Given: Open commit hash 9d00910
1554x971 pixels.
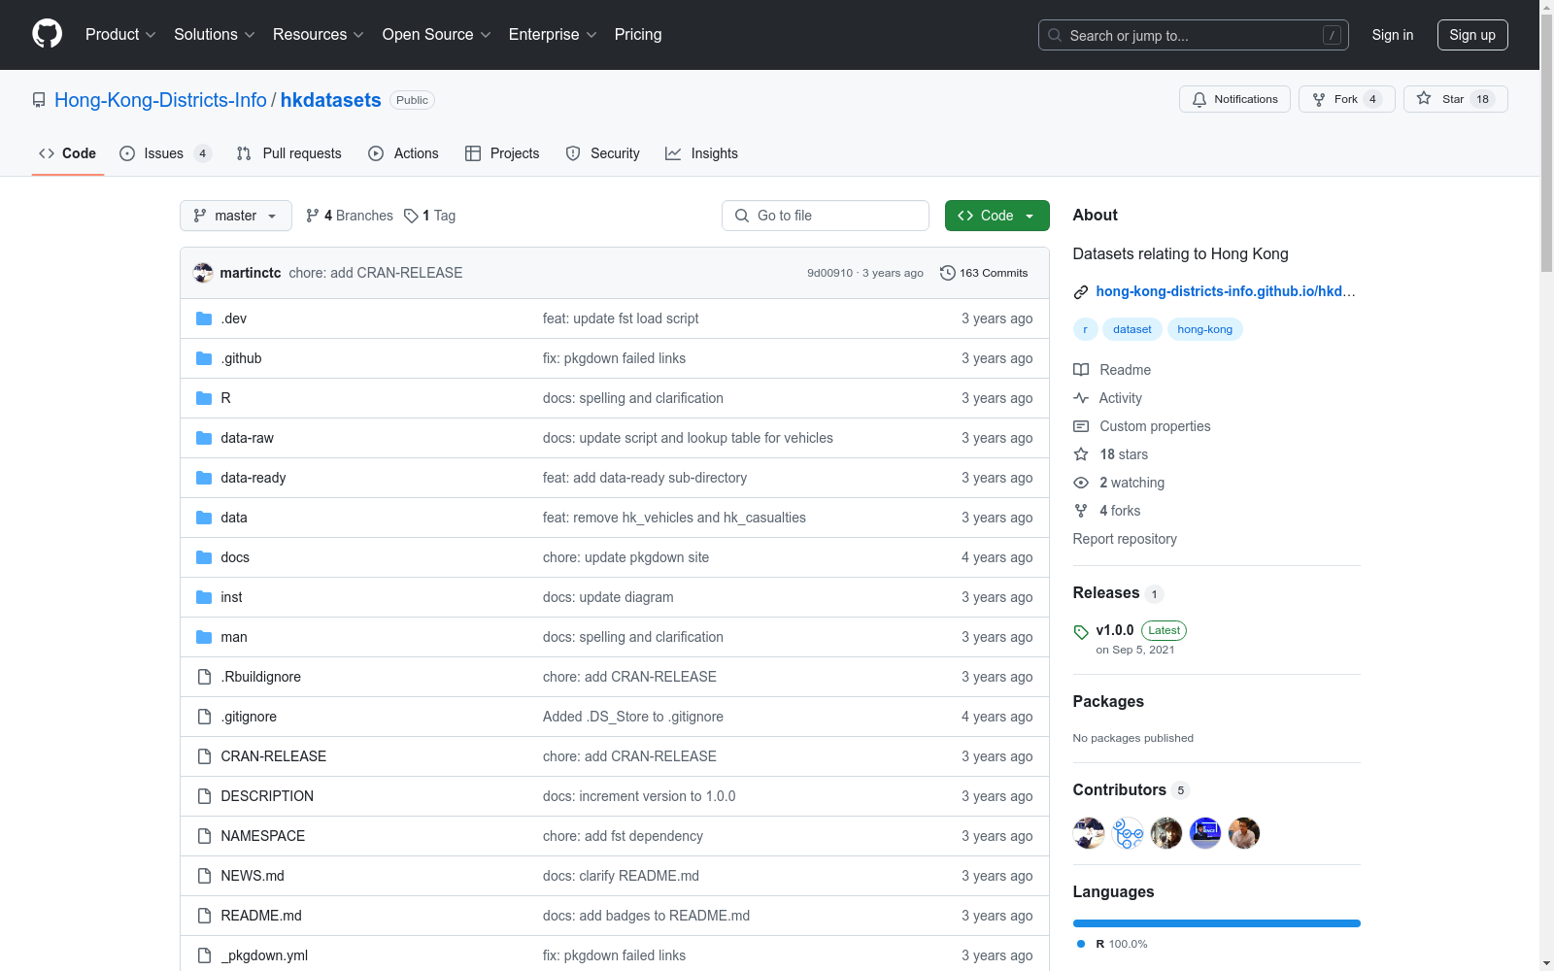Looking at the screenshot, I should point(829,273).
